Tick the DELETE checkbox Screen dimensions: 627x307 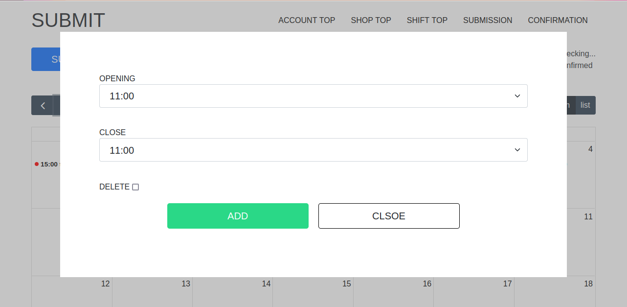pyautogui.click(x=135, y=187)
